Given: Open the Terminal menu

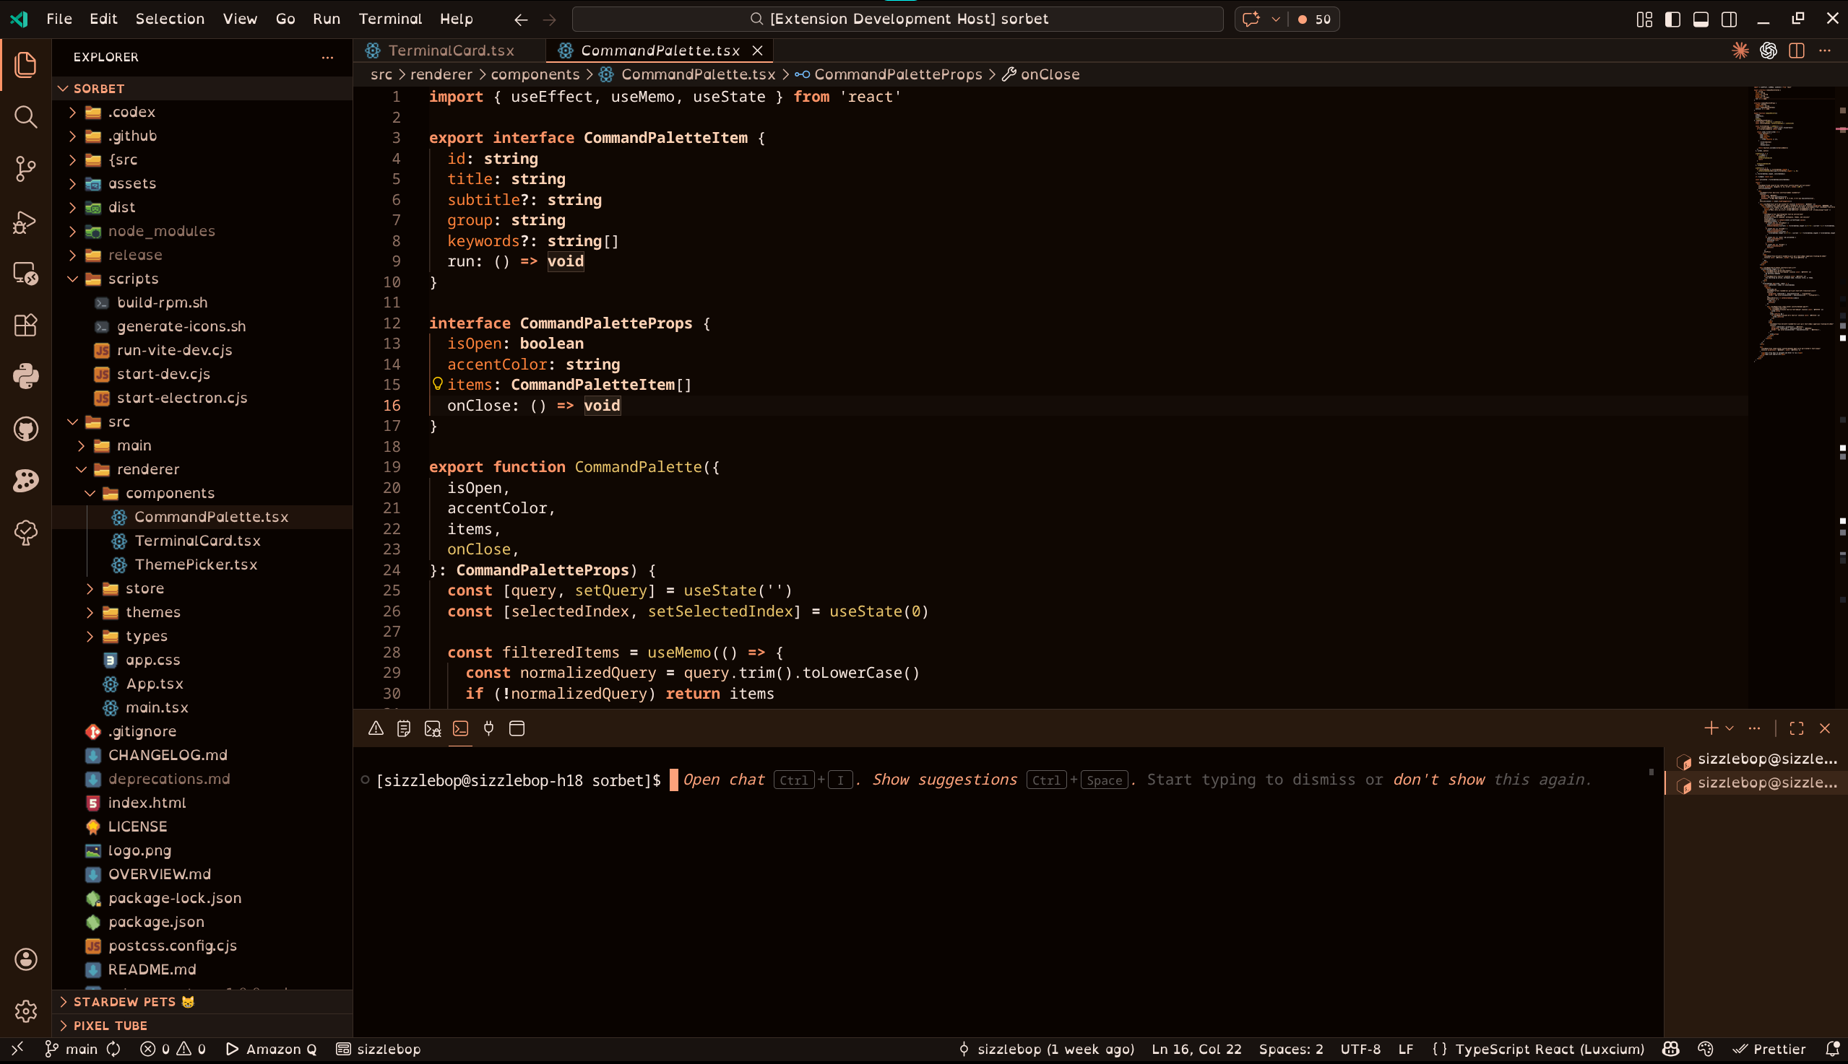Looking at the screenshot, I should tap(390, 19).
